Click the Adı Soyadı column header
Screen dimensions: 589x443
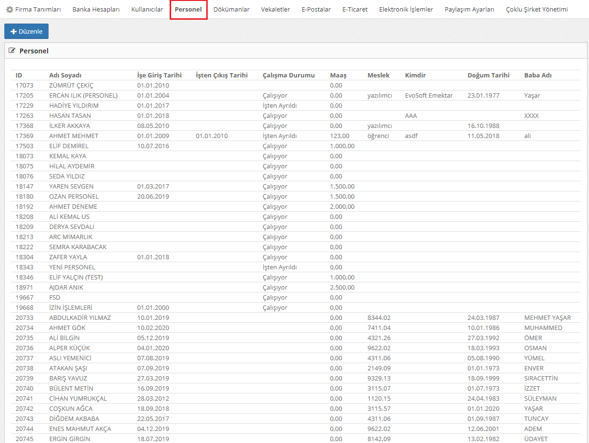pyautogui.click(x=65, y=75)
